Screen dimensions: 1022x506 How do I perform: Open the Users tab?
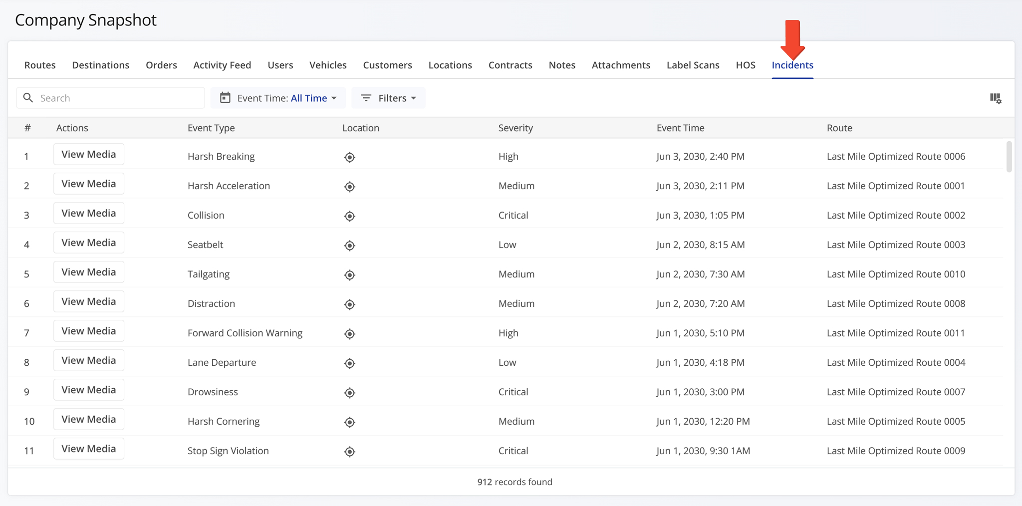tap(280, 65)
